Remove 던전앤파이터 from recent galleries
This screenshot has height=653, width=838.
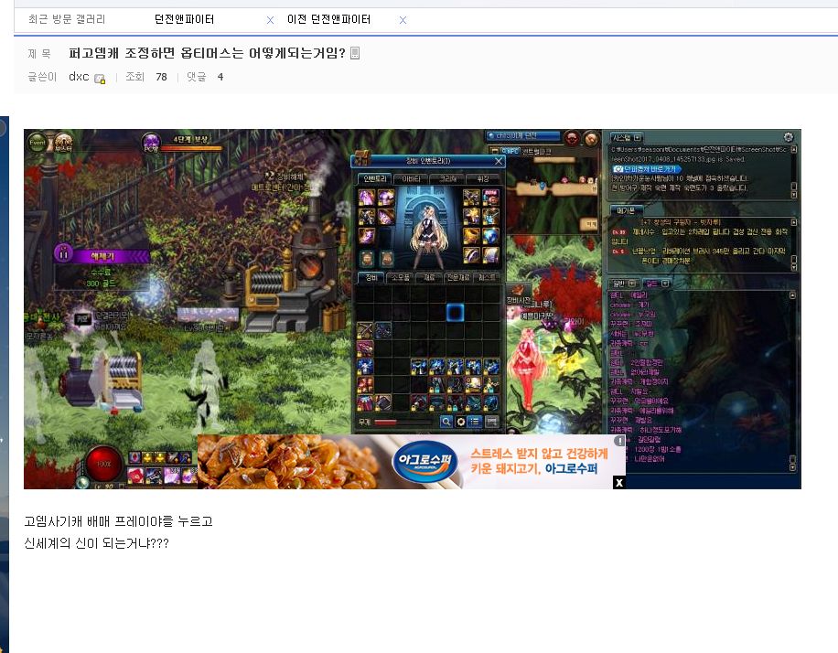point(271,20)
